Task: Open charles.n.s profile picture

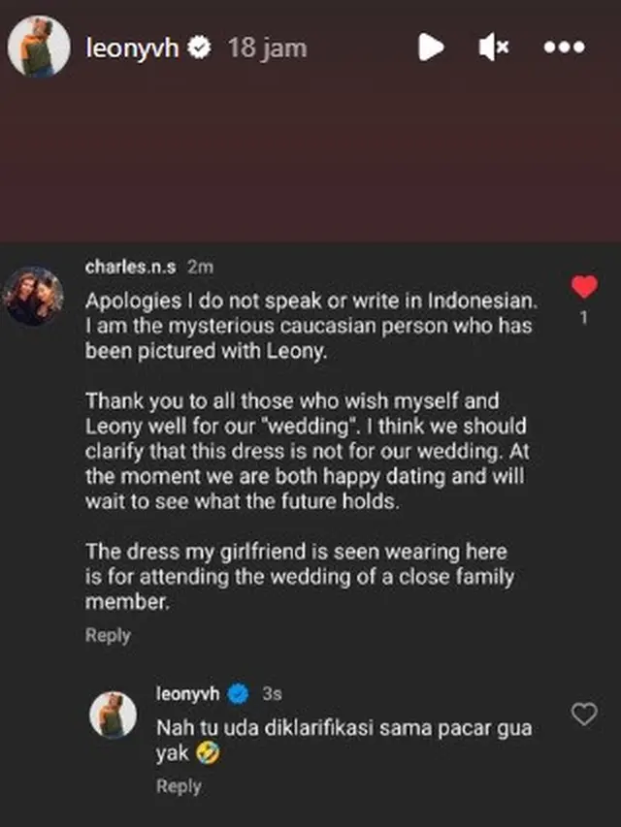Action: pyautogui.click(x=34, y=296)
